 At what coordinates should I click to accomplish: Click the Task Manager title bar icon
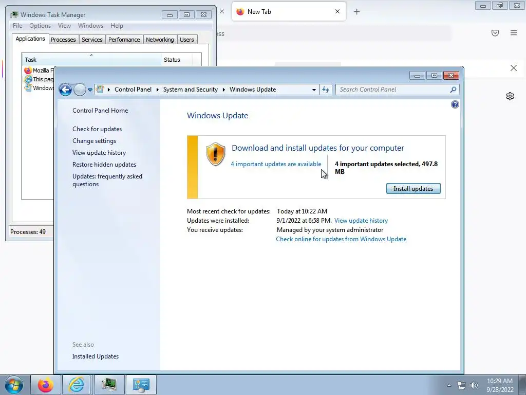pos(14,15)
